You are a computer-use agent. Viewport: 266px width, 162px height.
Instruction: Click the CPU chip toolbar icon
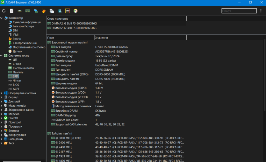[x=19, y=11]
